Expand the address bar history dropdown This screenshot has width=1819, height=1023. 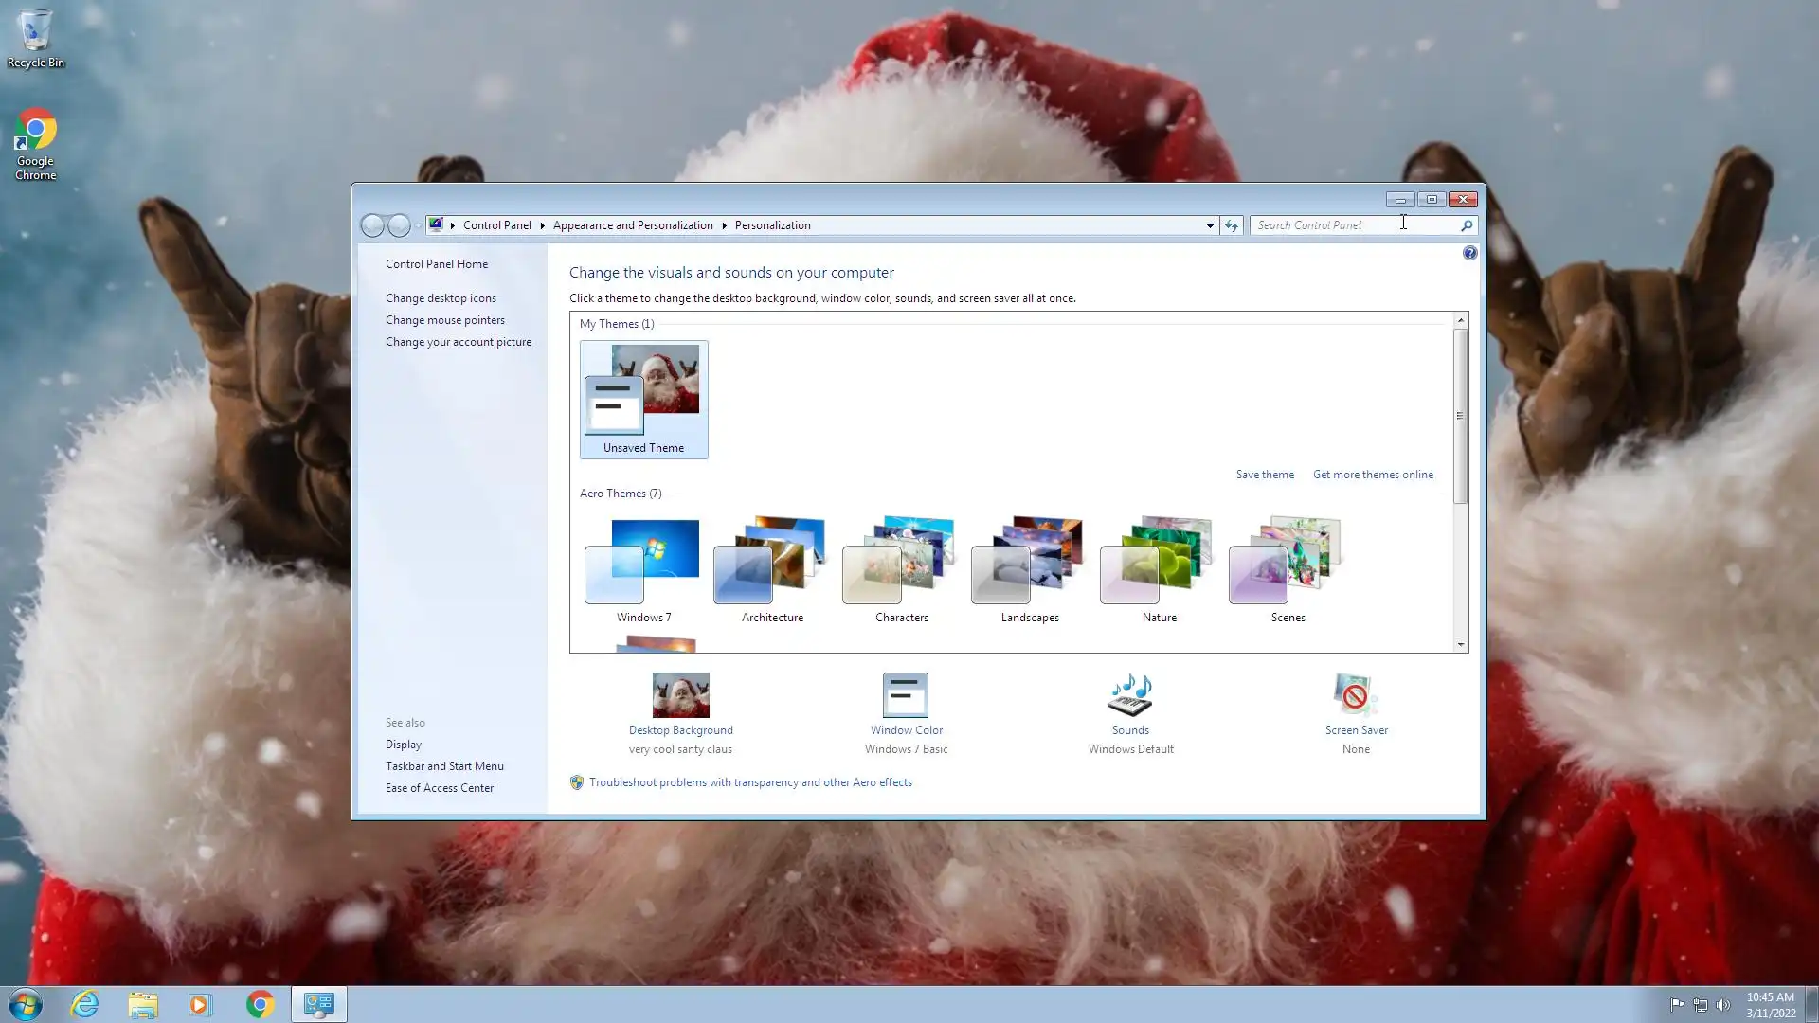pos(1210,225)
